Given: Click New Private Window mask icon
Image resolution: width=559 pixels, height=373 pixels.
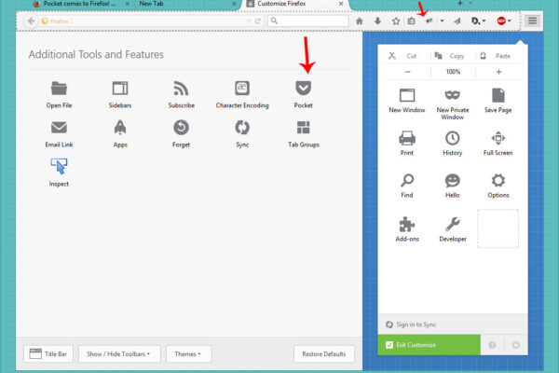Looking at the screenshot, I should [x=453, y=95].
